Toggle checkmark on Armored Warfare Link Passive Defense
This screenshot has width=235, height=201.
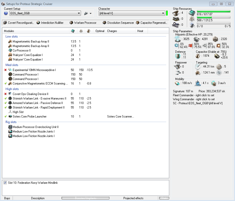5,103
